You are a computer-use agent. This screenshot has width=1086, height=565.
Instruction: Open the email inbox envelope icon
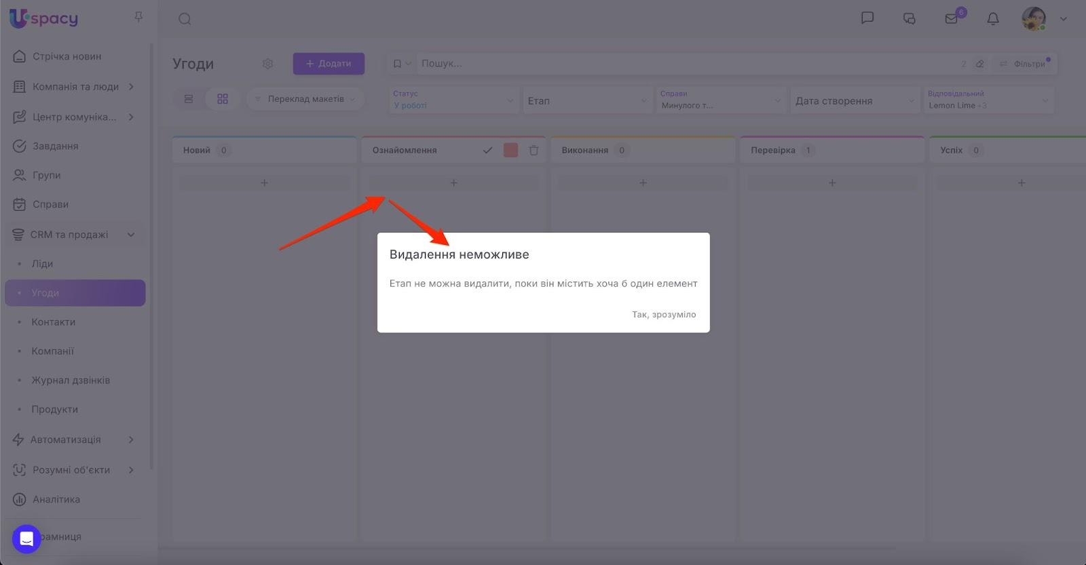(x=952, y=19)
